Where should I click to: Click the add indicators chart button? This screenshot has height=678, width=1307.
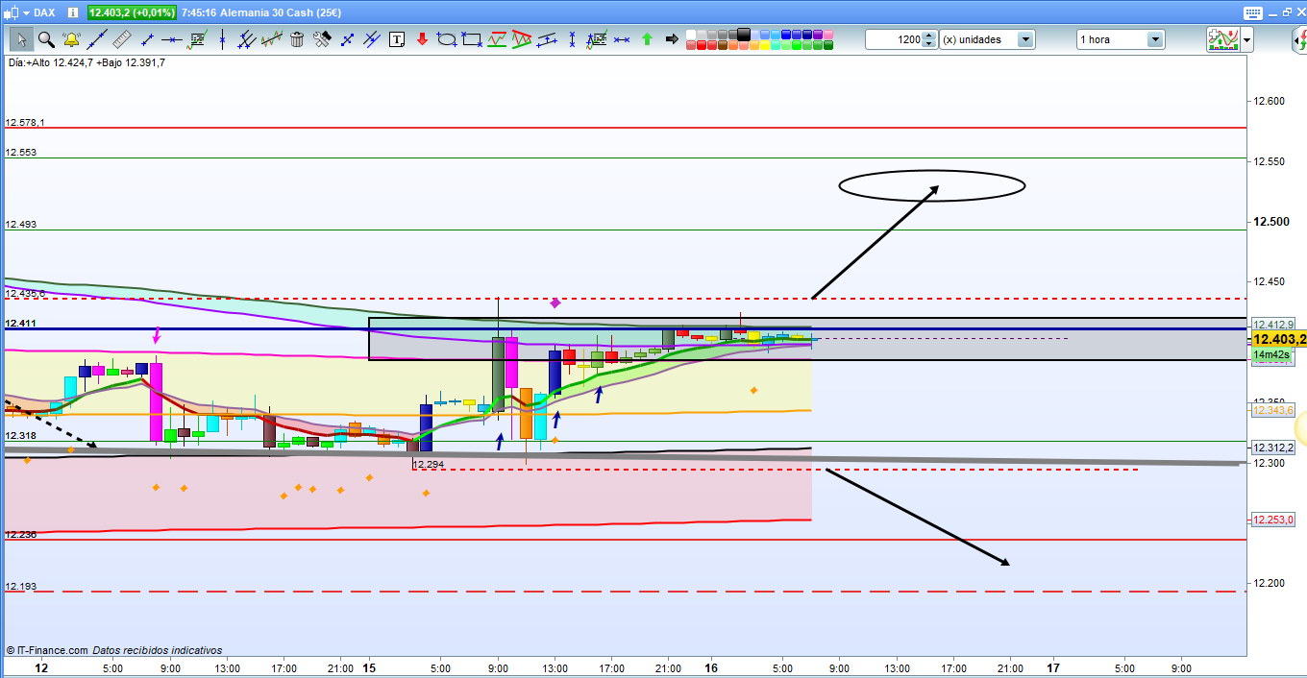pyautogui.click(x=1221, y=39)
